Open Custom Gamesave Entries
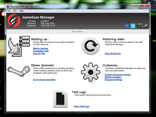The image size is (156, 117). click(118, 75)
